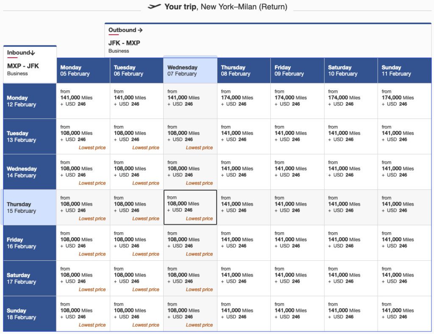The image size is (434, 334).
Task: Select Monday 05 outbound, Sunday 18 inbound fare
Action: tap(83, 314)
